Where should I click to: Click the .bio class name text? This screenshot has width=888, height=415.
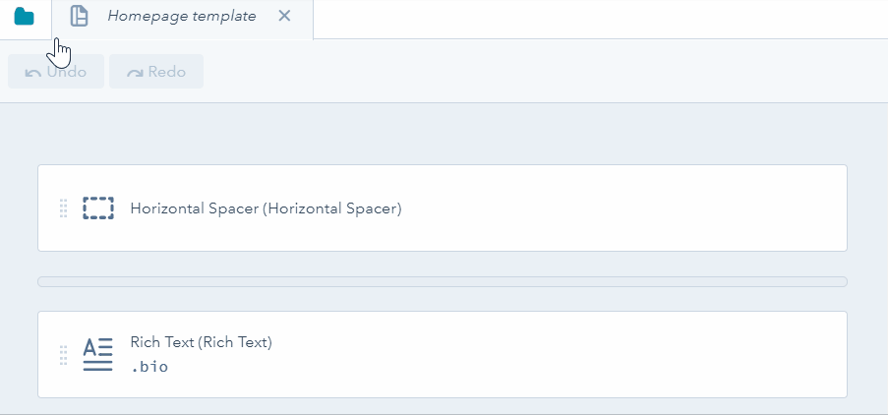click(x=149, y=367)
